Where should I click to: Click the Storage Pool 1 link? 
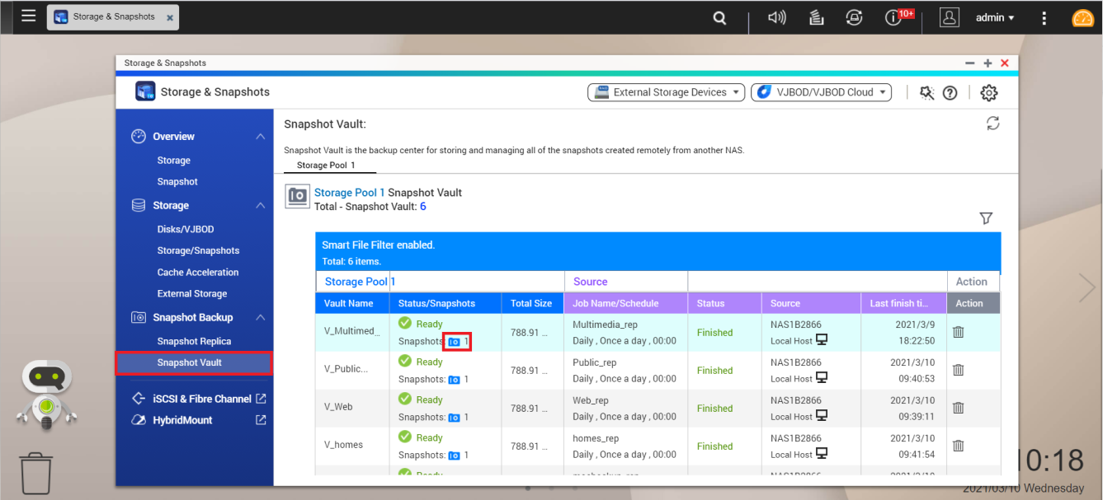(x=349, y=193)
